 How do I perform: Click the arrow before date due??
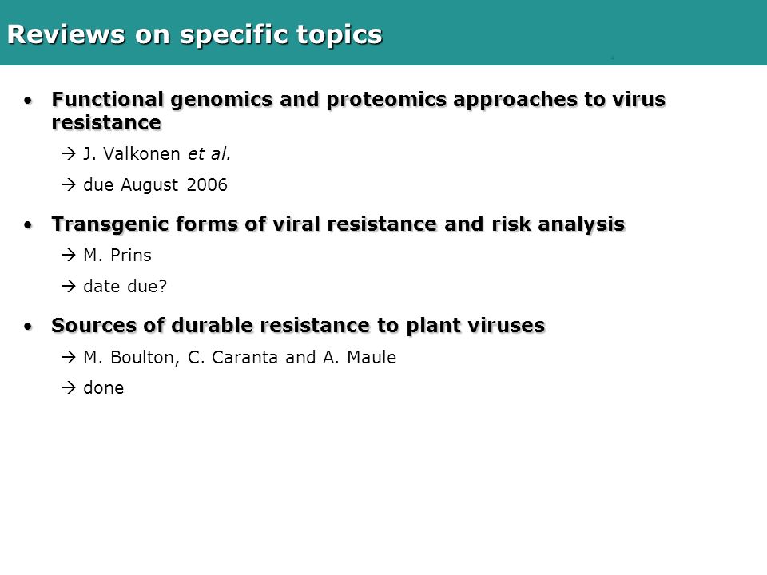pos(69,286)
